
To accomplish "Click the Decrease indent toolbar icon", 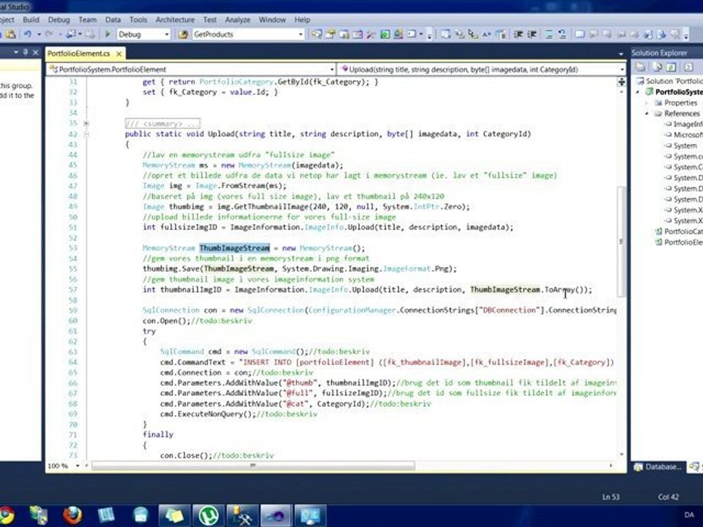I will coord(518,34).
